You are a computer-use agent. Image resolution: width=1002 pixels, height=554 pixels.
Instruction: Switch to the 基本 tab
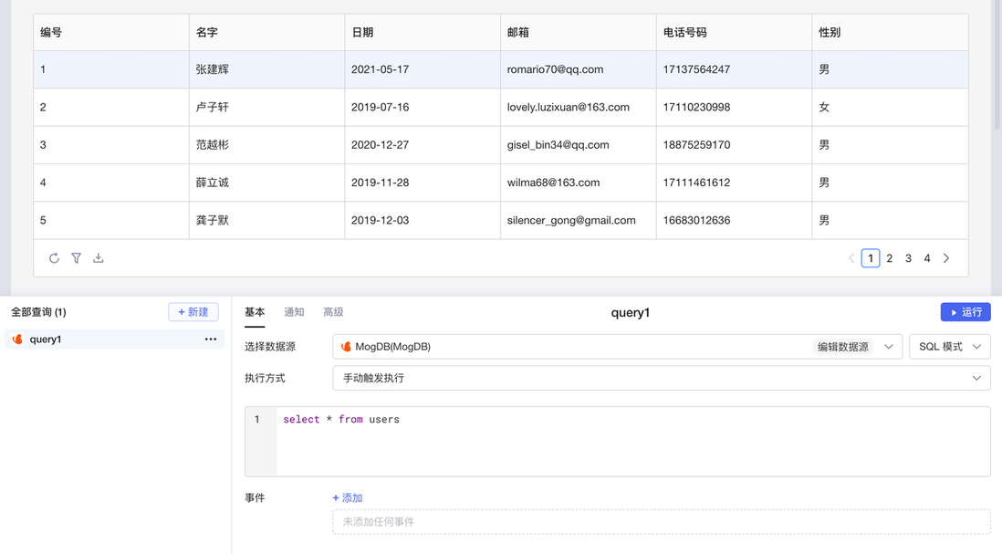click(255, 312)
